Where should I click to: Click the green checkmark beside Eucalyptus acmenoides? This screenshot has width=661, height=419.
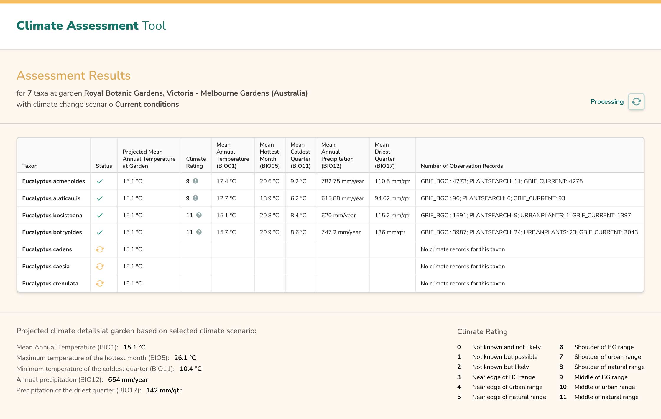(x=100, y=181)
